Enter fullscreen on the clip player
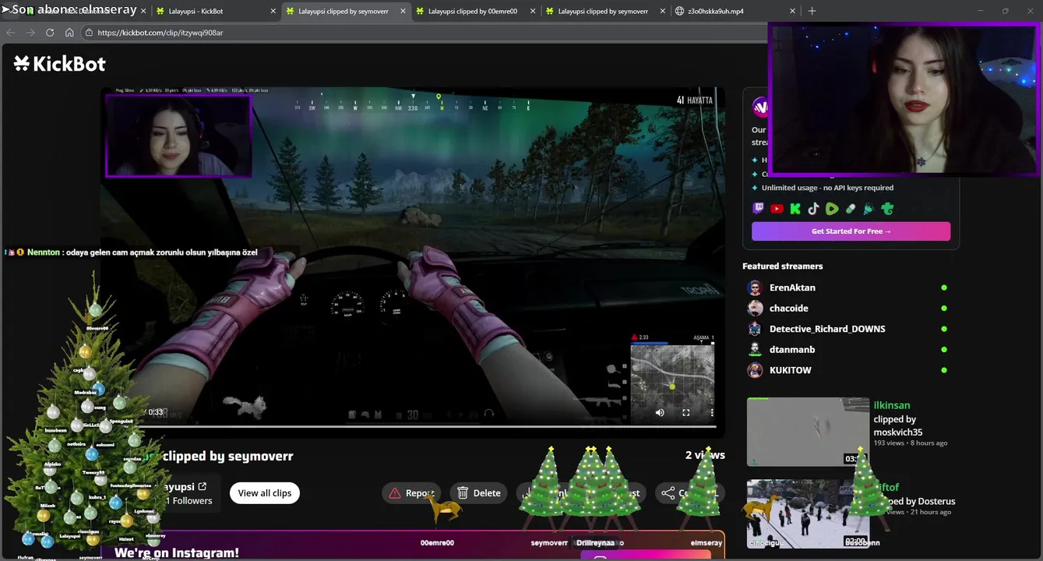 686,413
